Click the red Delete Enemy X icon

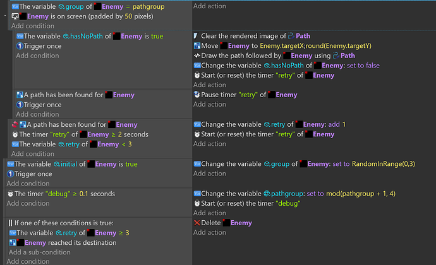coord(197,223)
